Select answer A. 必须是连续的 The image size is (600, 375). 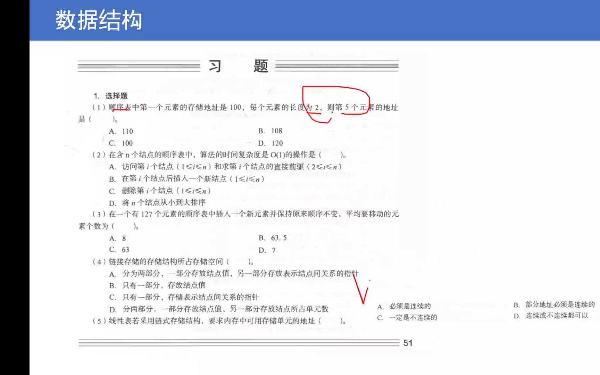[404, 306]
